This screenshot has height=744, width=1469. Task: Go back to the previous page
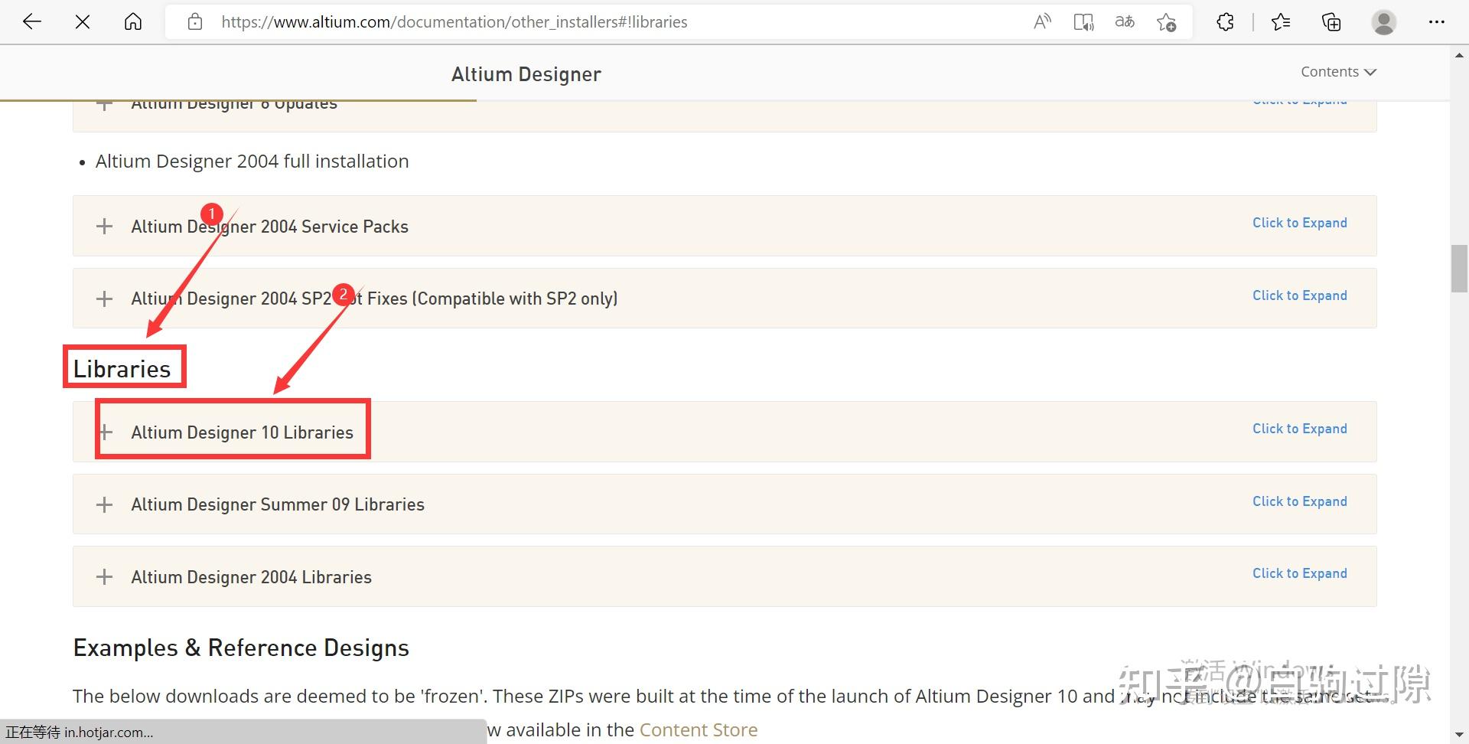(x=32, y=22)
